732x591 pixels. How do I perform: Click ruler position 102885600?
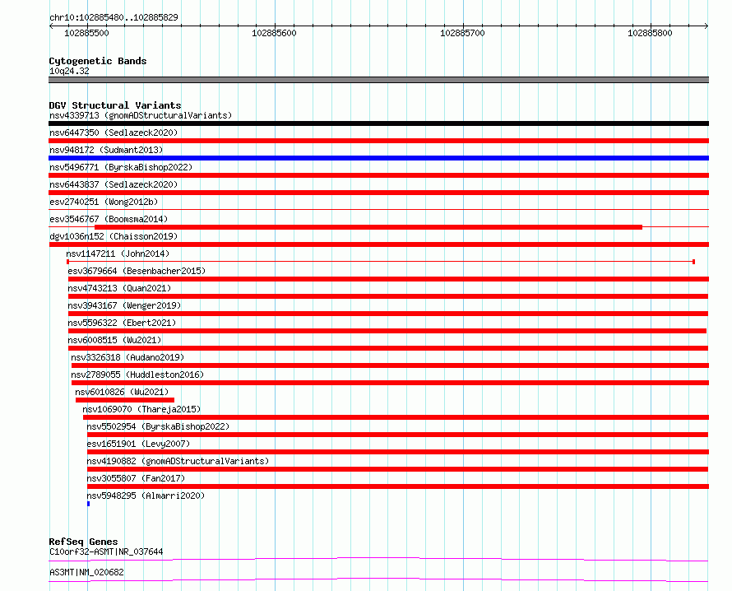274,33
